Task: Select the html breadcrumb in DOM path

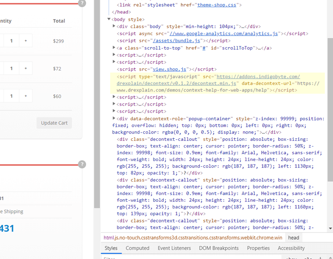Action: tap(193, 237)
